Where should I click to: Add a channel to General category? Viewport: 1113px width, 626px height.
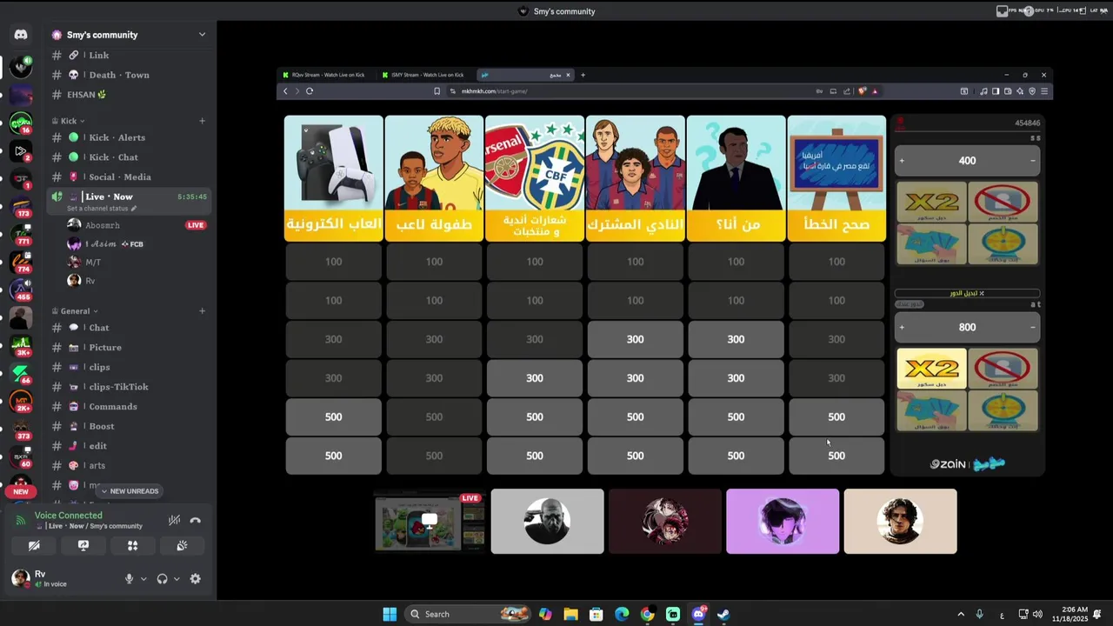coord(202,311)
